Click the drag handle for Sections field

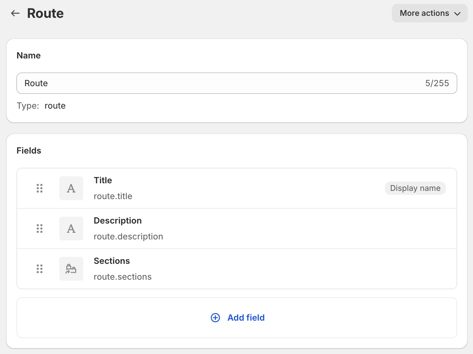(x=40, y=269)
